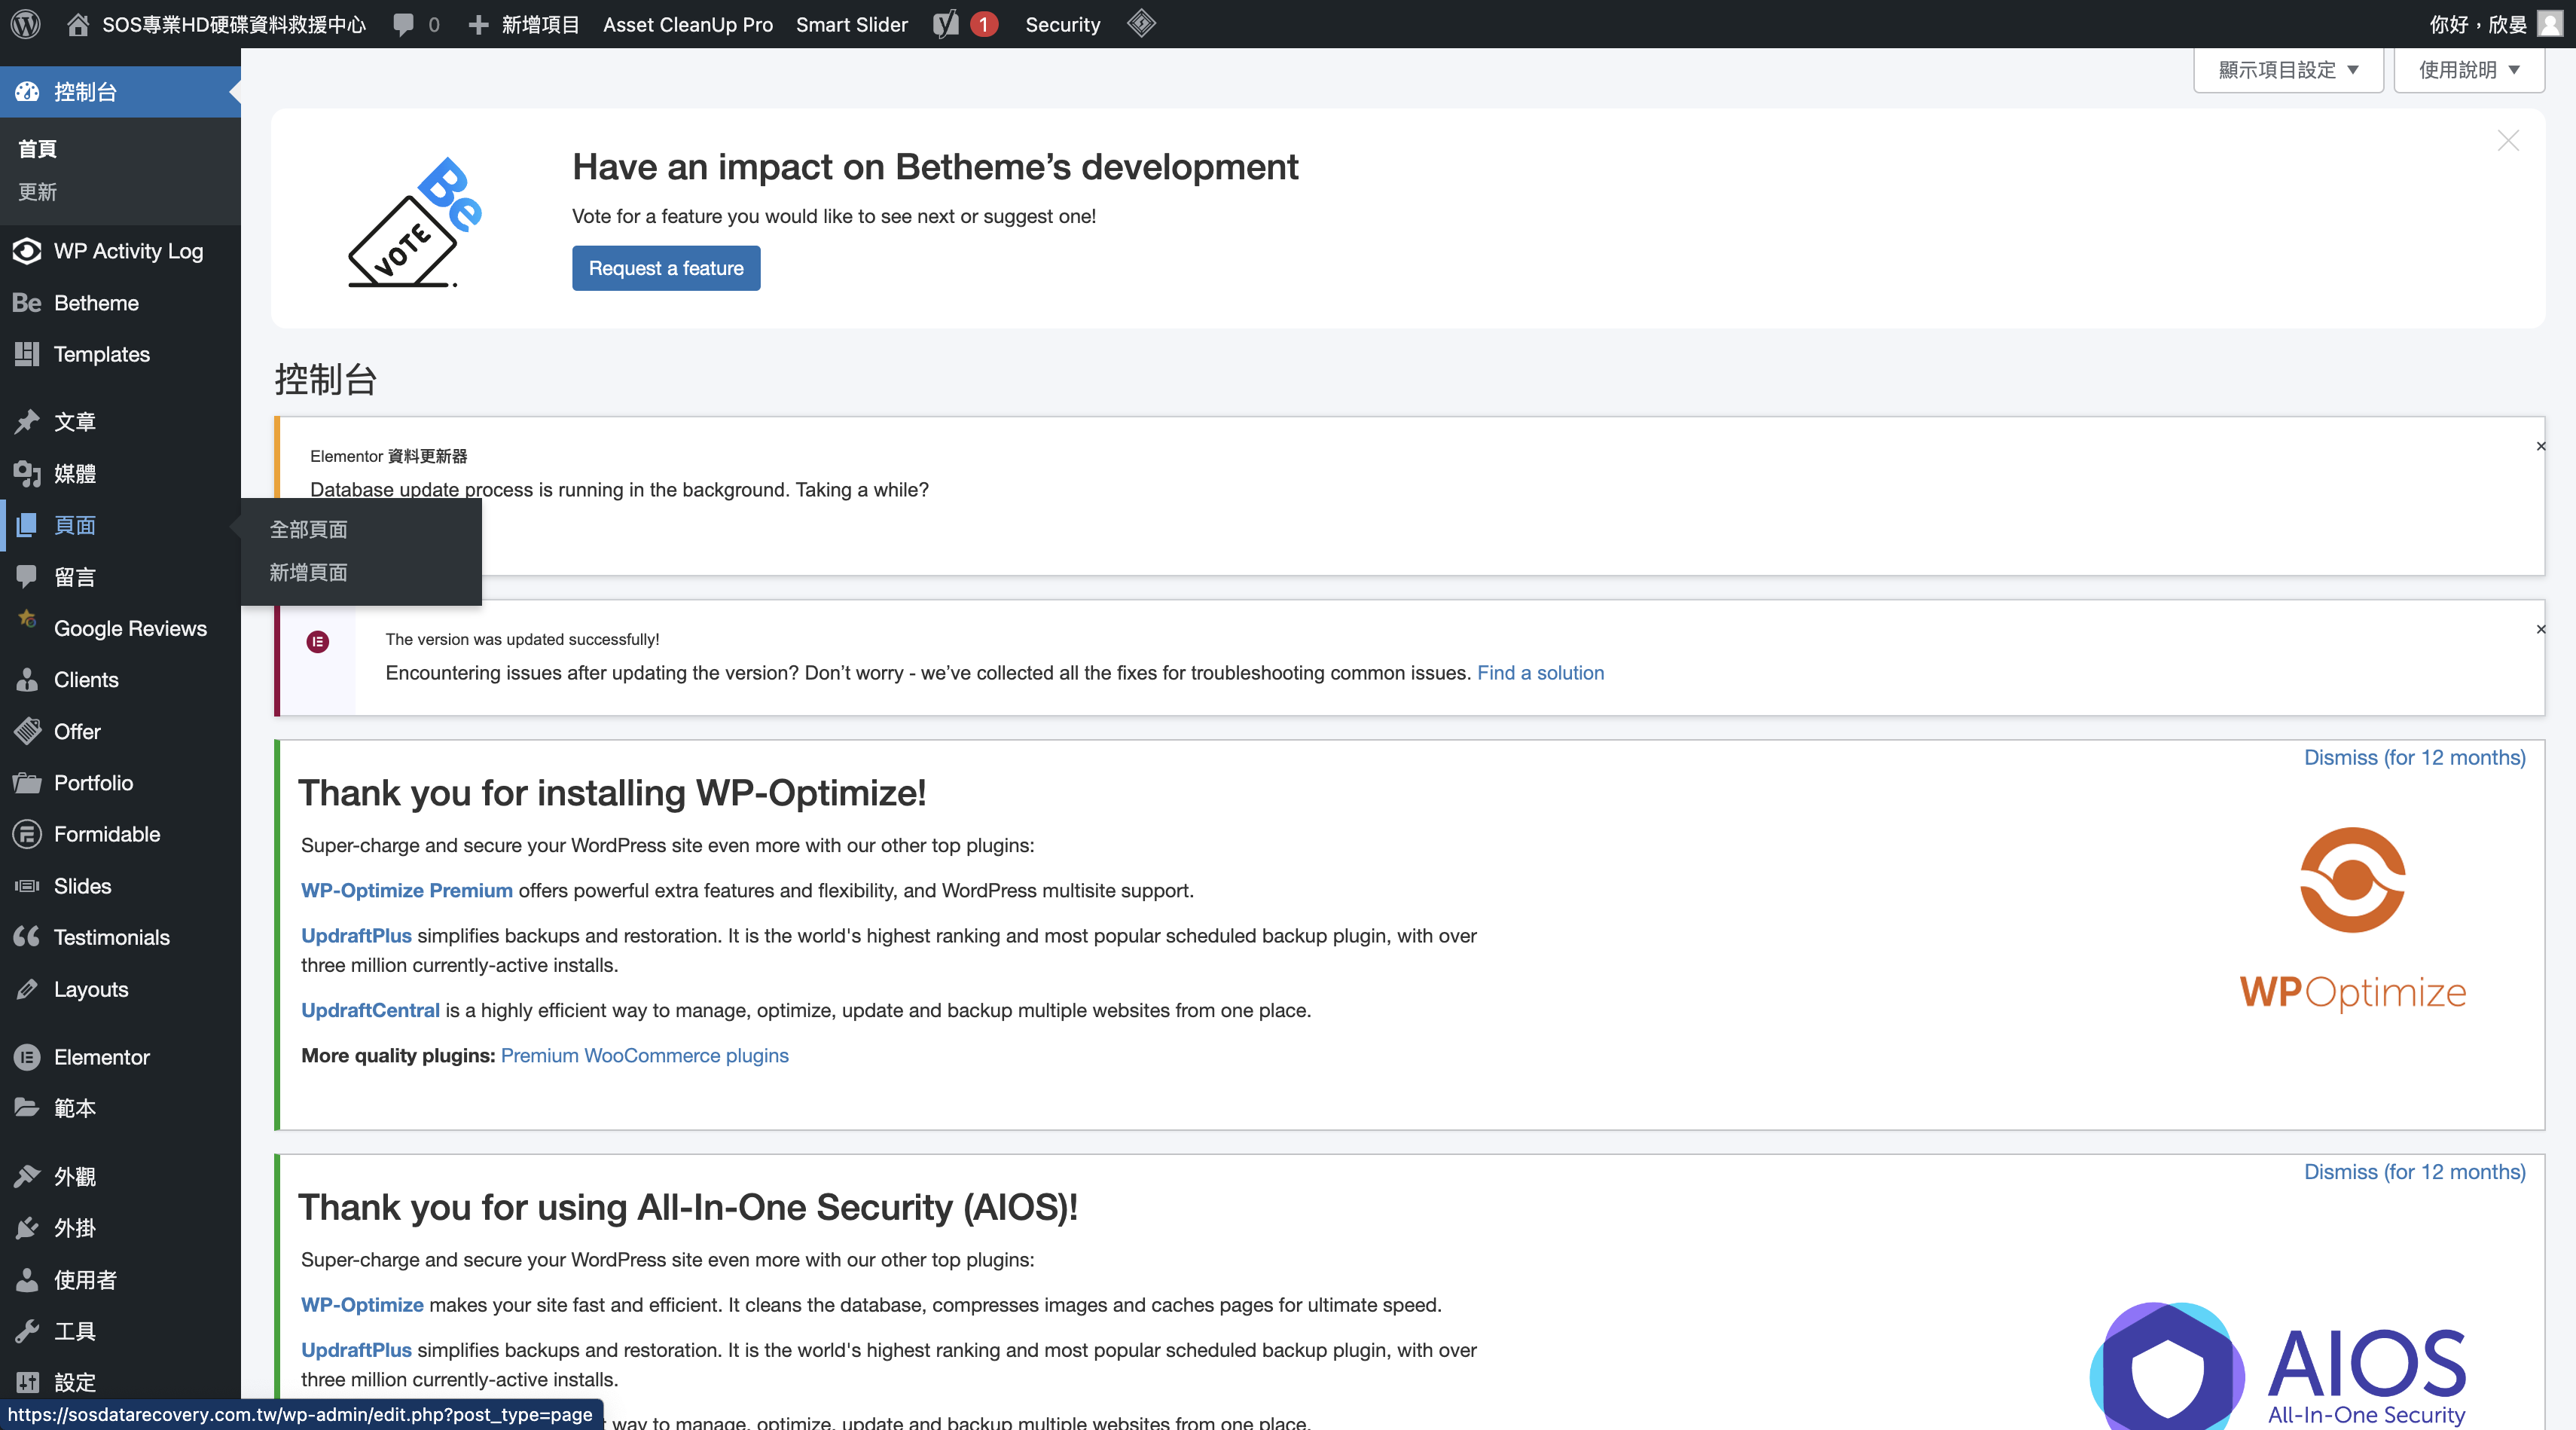Open the Clients person icon
Viewport: 2576px width, 1430px height.
coord(27,680)
